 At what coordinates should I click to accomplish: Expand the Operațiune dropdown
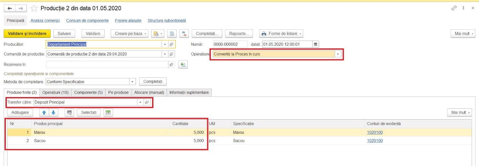(338, 54)
